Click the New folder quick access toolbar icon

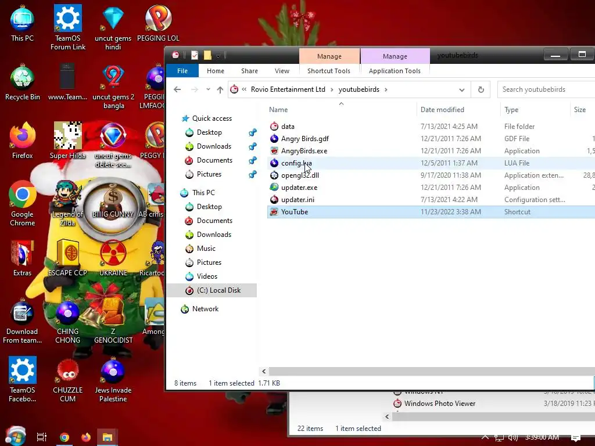point(207,55)
